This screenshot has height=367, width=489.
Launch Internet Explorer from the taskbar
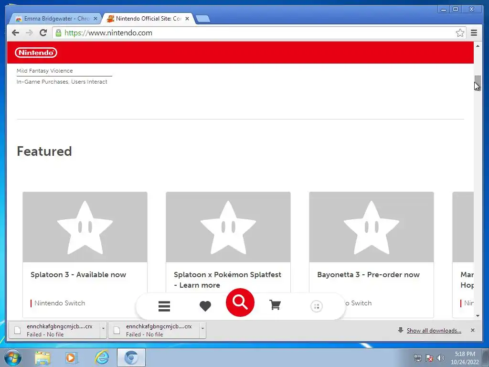(102, 357)
